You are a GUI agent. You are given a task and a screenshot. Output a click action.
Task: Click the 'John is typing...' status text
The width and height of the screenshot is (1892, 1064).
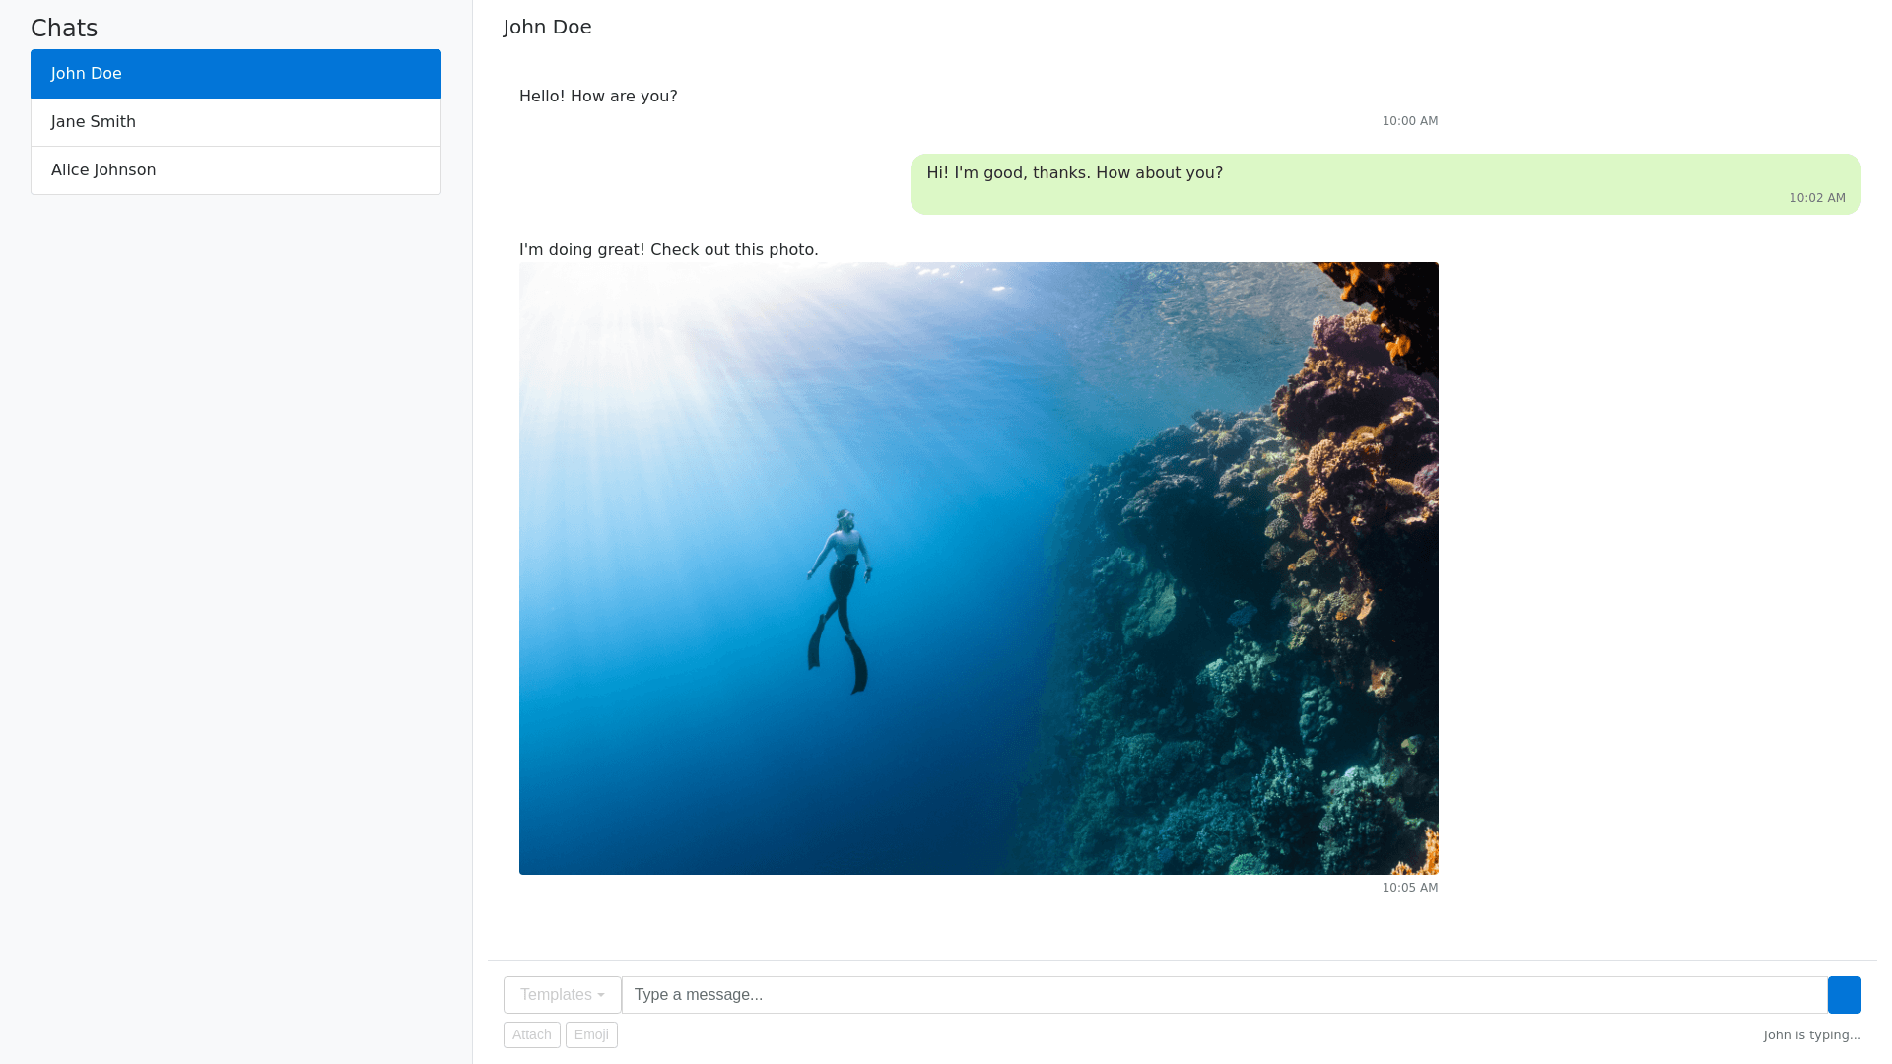[1811, 1035]
